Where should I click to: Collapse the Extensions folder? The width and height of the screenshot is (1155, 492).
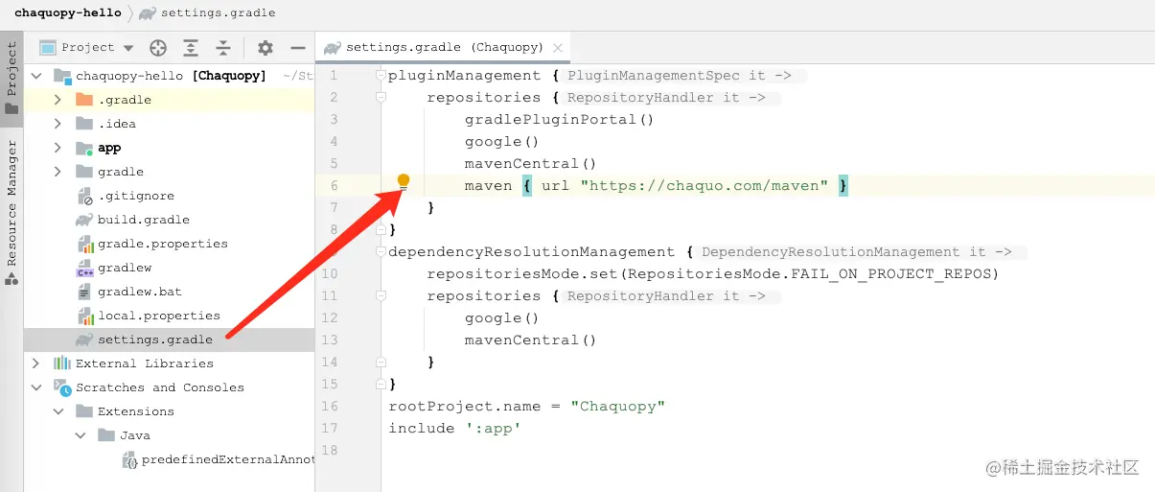coord(58,411)
